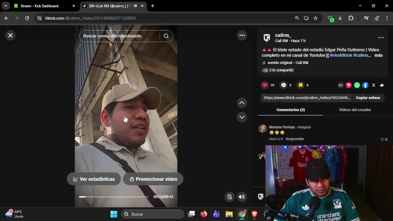Image resolution: width=393 pixels, height=221 pixels.
Task: Open Chrome extensions puzzle icon
Action: point(351,18)
